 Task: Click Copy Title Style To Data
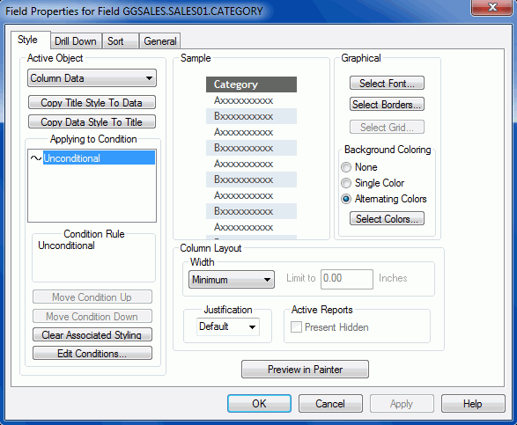coord(92,102)
